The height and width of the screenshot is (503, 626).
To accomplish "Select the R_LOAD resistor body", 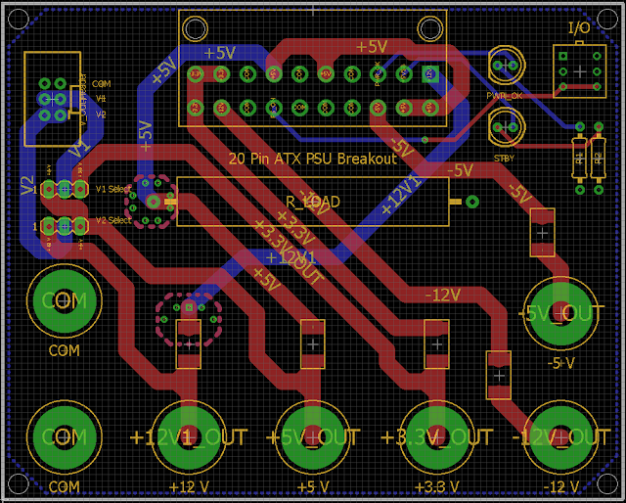I will (x=313, y=202).
